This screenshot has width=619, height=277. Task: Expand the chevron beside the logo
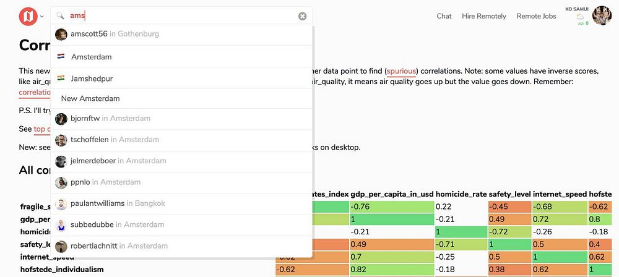(42, 17)
